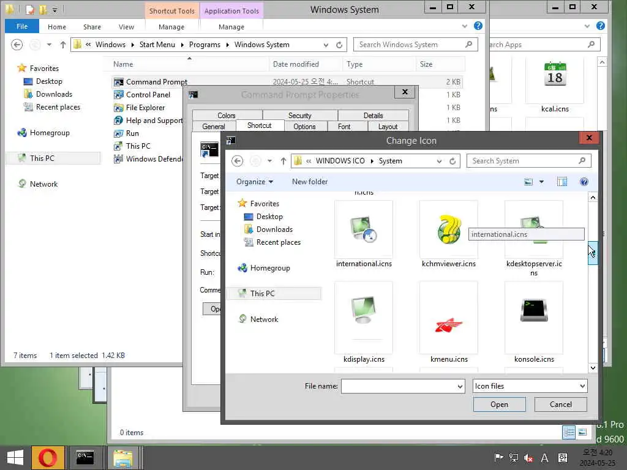Select Recent places in Change Icon sidebar
This screenshot has height=470, width=627.
[278, 242]
